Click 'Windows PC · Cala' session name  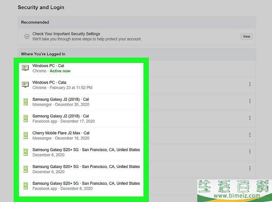[49, 82]
